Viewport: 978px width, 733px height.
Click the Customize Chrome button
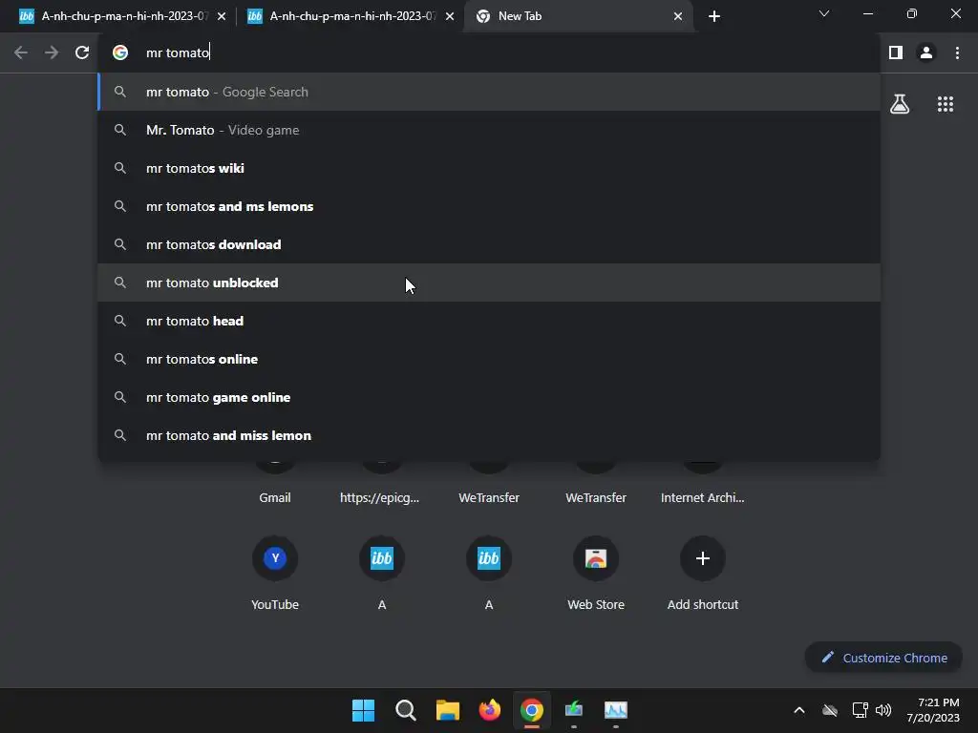[883, 658]
